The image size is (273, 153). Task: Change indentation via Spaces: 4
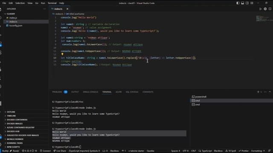click(x=175, y=151)
